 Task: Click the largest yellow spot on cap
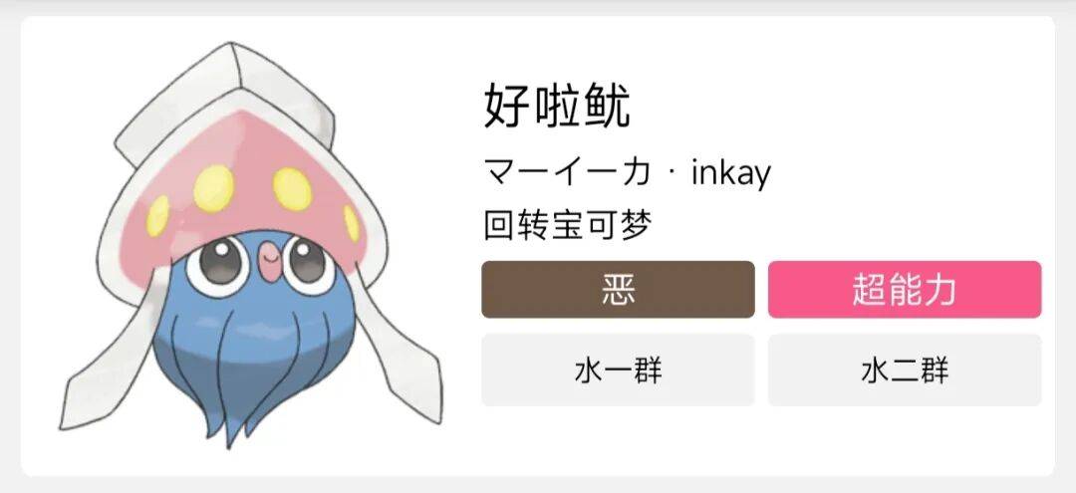point(214,188)
